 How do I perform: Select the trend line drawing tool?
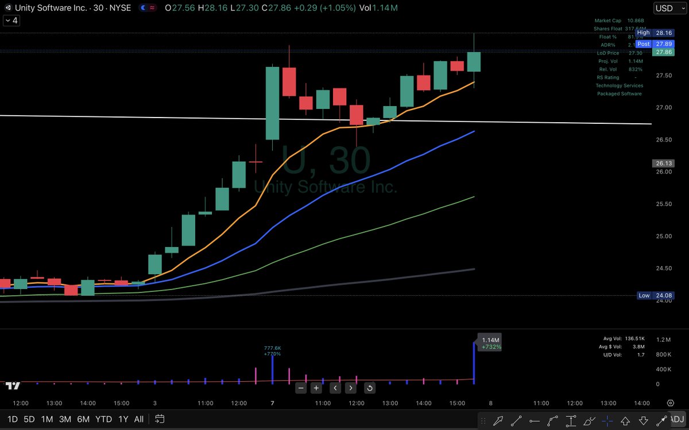[x=516, y=420]
